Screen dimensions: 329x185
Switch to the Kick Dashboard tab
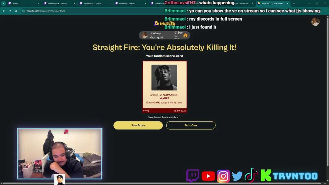[242, 4]
